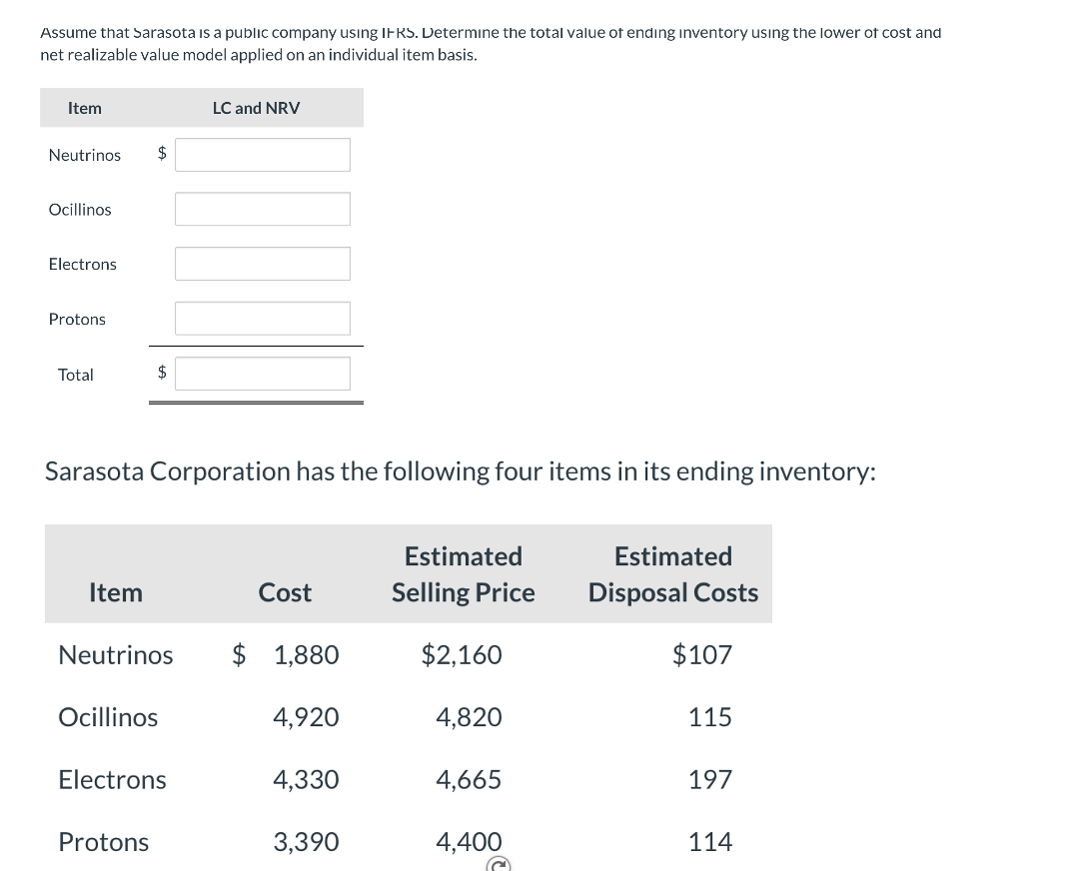Click the 'Cost' column header
This screenshot has height=871, width=1087.
point(285,592)
